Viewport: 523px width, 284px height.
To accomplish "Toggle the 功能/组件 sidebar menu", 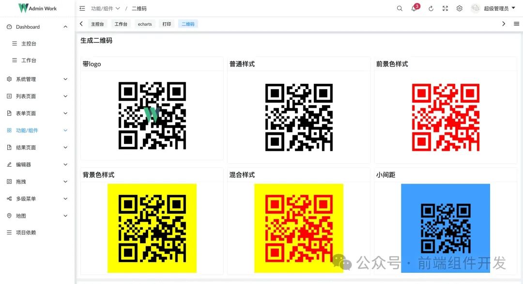I will (37, 130).
